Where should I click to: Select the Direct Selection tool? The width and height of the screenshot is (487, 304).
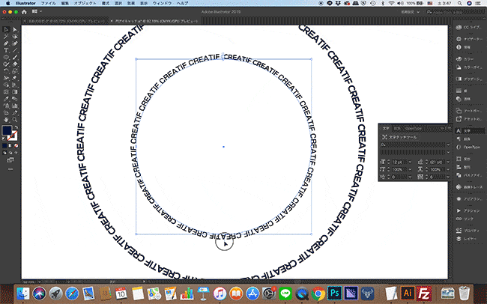(14, 29)
